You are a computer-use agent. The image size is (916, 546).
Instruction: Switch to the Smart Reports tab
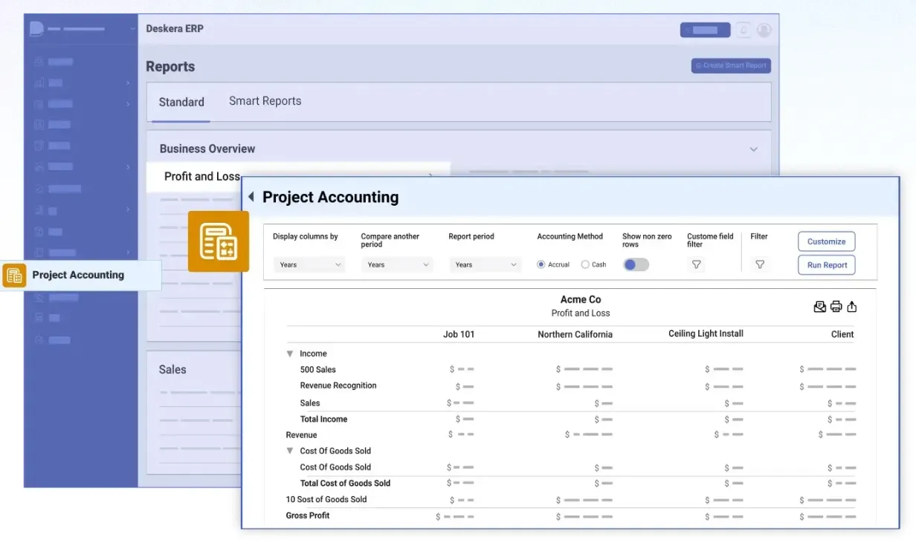(x=265, y=101)
